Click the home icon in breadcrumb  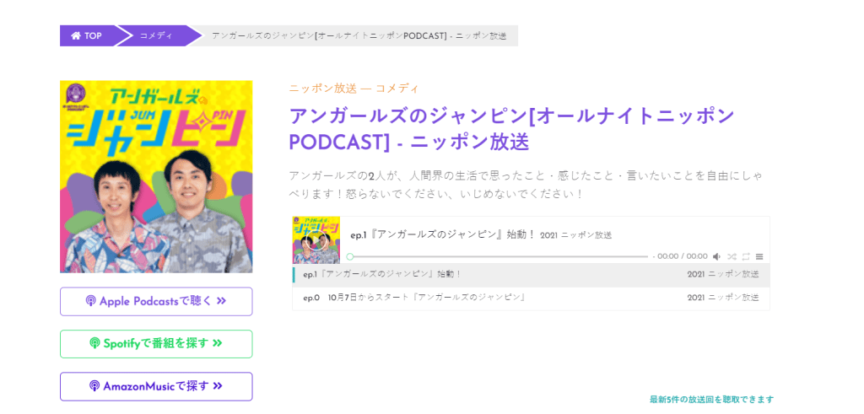[76, 36]
